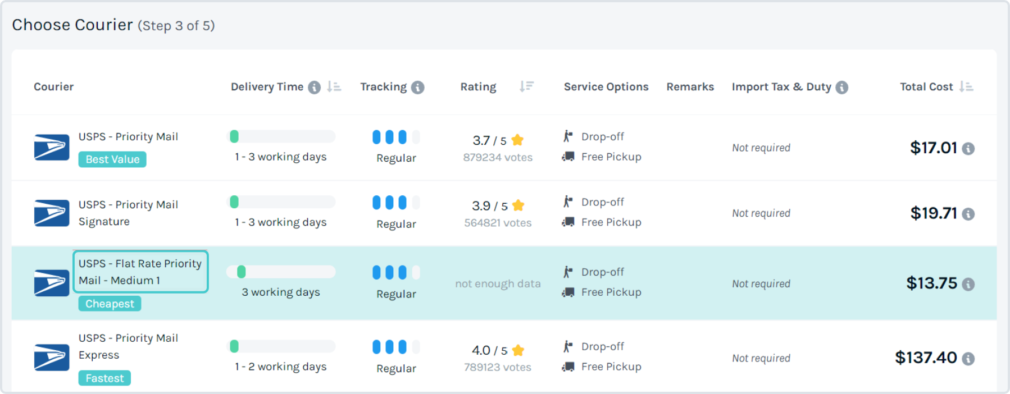Click the 3.9 / 5 rating value
The height and width of the screenshot is (394, 1010).
489,206
